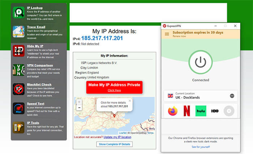
Task: Zoom out on the map with the minus
Action: (x=79, y=108)
